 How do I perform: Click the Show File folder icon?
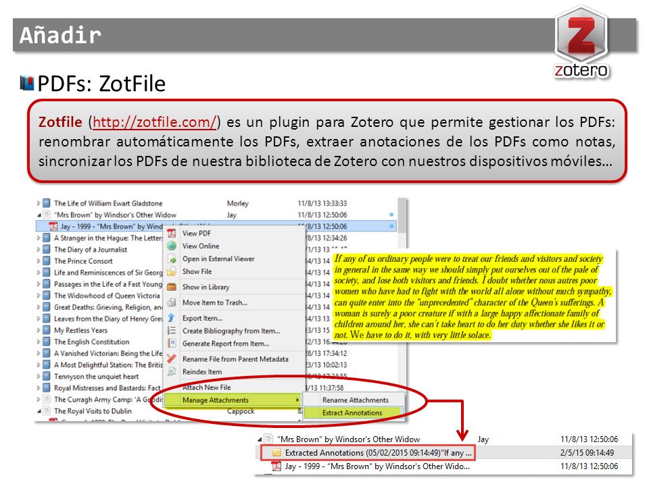171,271
